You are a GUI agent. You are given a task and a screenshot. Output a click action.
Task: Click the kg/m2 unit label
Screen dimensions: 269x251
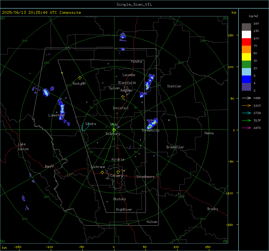click(x=253, y=16)
